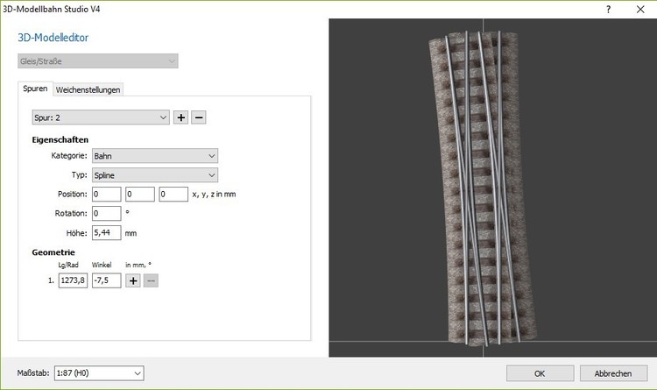Viewport: 657px width, 390px height.
Task: Expand the Typ dropdown showing Spline
Action: (x=155, y=175)
